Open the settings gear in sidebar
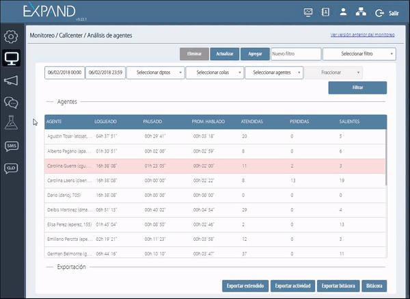Image resolution: width=410 pixels, height=299 pixels. tap(11, 37)
